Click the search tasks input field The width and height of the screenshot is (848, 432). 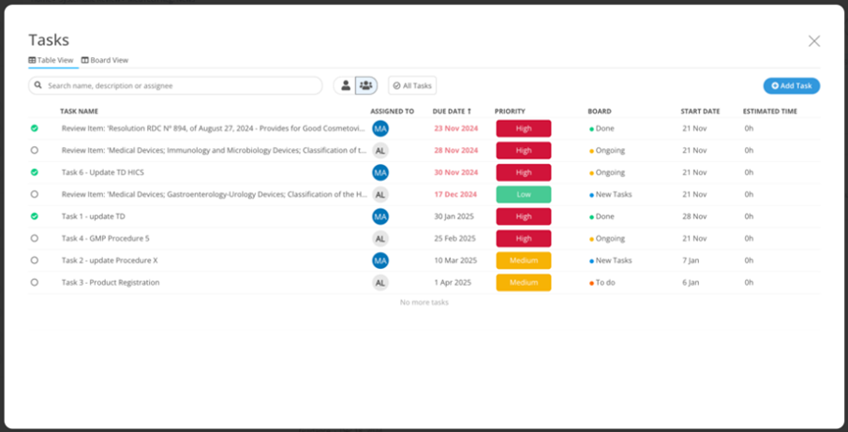pos(175,85)
